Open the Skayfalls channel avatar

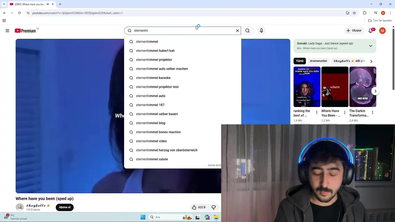(x=20, y=207)
